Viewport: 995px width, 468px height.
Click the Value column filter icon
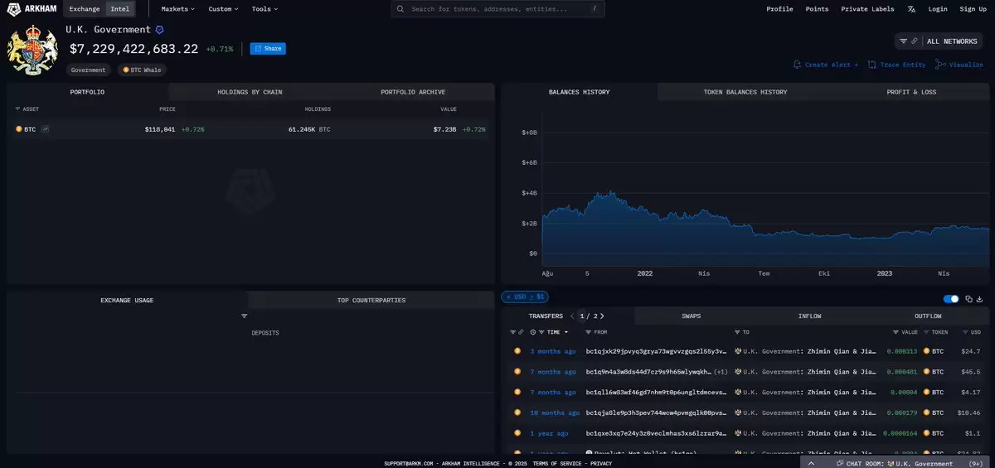895,332
